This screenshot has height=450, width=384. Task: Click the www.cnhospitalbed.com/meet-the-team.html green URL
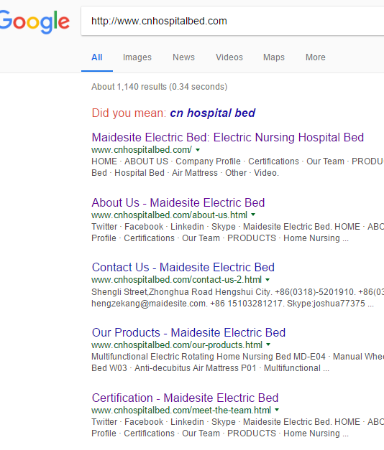coord(181,411)
